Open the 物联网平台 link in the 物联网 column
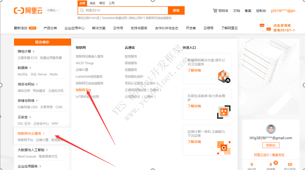Image resolution: width=305 pixels, height=170 pixels. coord(83,90)
